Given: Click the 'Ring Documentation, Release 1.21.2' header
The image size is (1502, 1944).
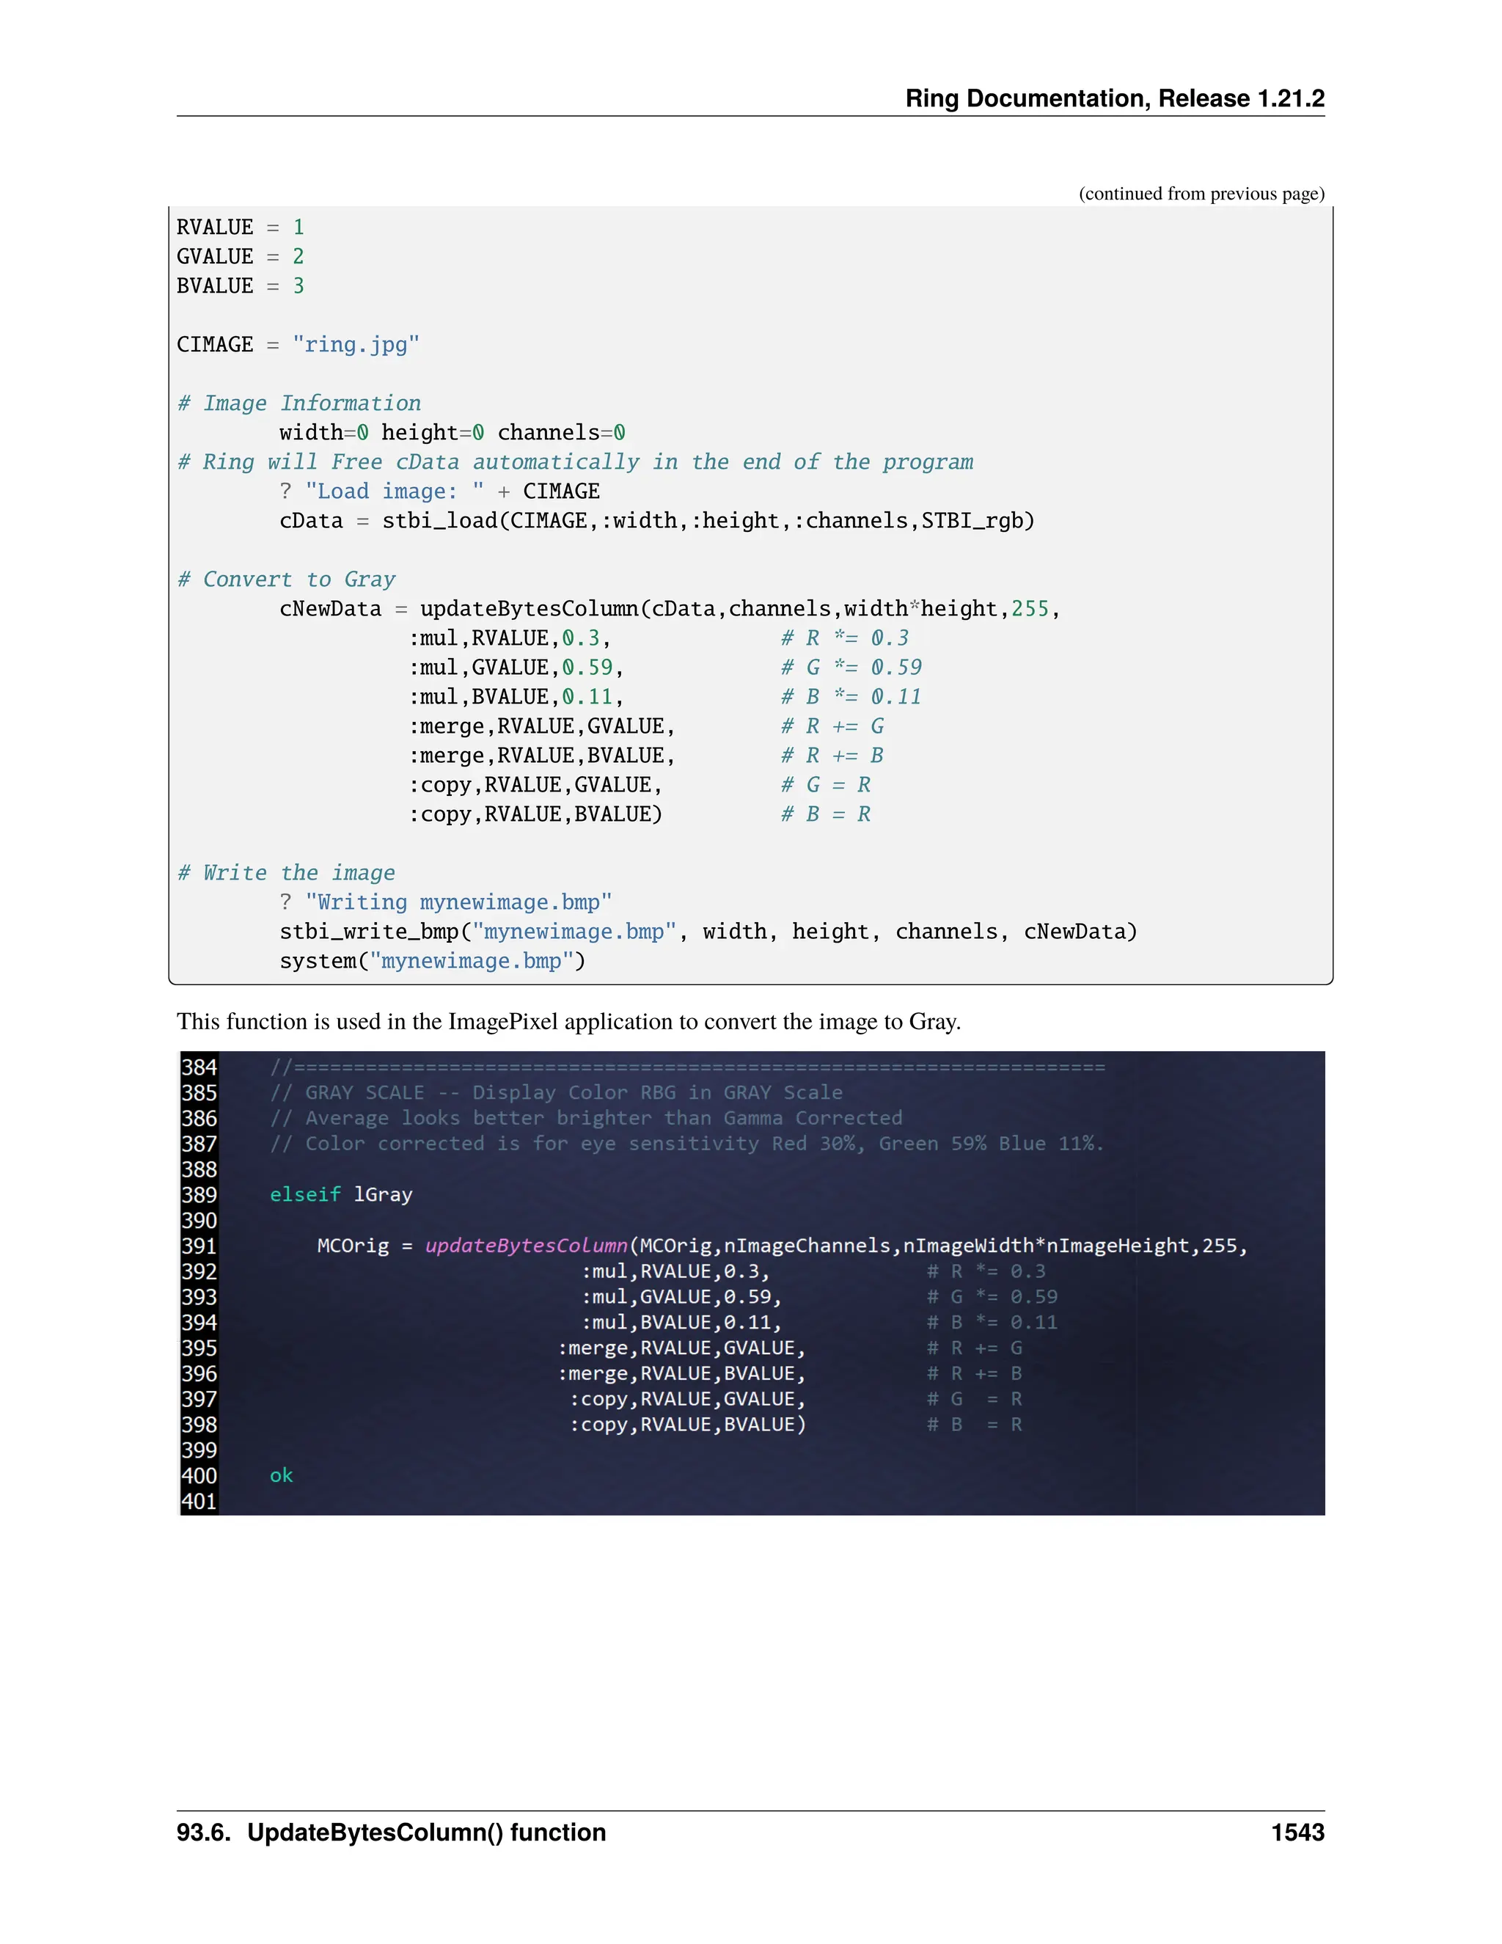Looking at the screenshot, I should coord(1114,98).
